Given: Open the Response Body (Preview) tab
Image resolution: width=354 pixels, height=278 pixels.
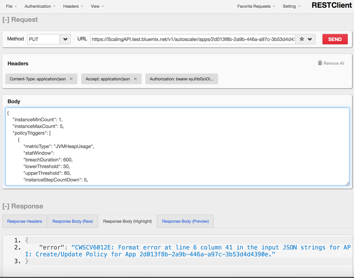Looking at the screenshot, I should click(185, 221).
